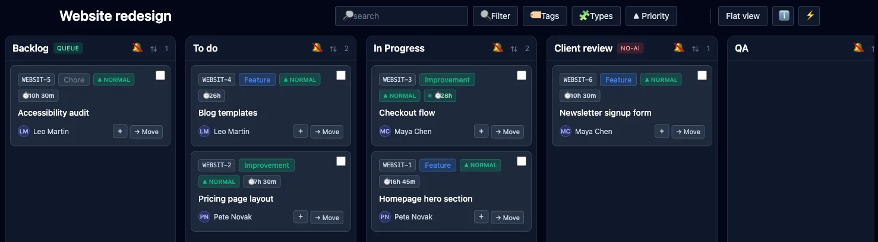Click the Website redesign board title
This screenshot has height=242, width=878.
(115, 16)
